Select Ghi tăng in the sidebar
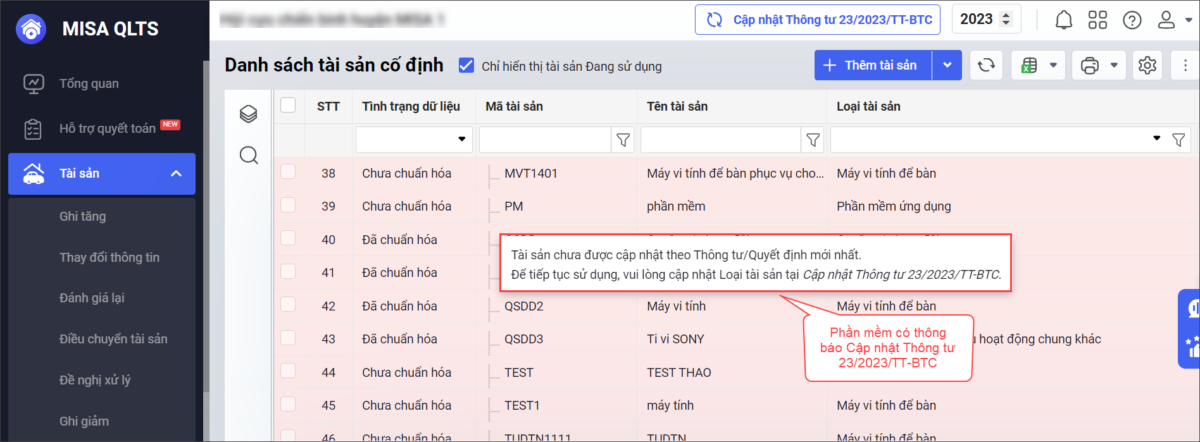 [82, 216]
